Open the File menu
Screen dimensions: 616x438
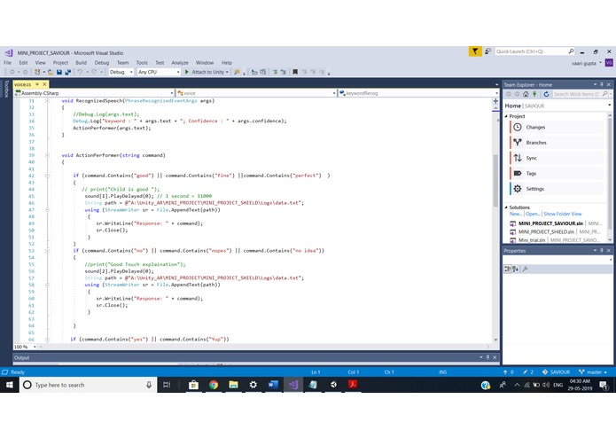click(7, 62)
